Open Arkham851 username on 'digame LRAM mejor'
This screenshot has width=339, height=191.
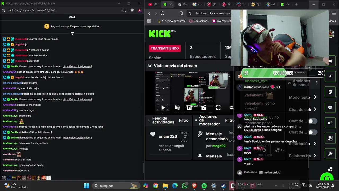(10, 88)
